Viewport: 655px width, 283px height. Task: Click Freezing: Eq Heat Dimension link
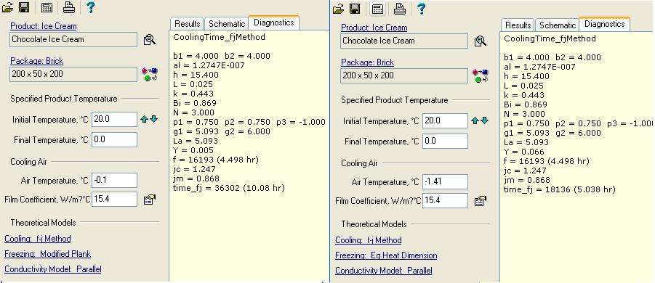387,255
